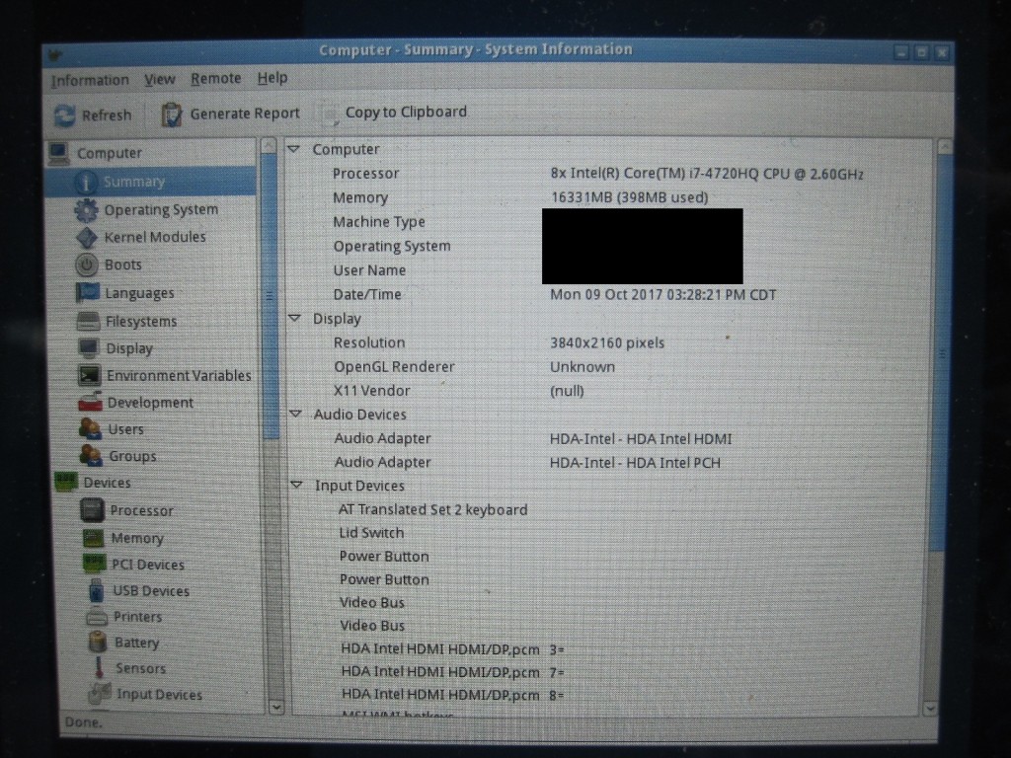Click HDA Intel HDMI pcm 3 row

click(x=452, y=649)
